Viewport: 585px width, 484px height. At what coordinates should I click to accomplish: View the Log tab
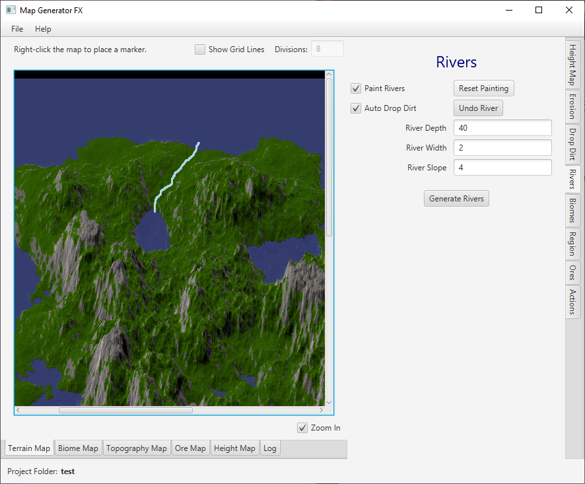[270, 448]
